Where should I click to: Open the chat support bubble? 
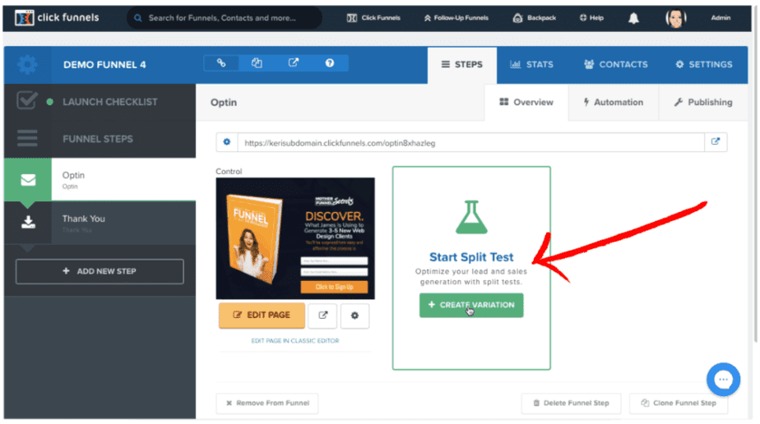[x=723, y=380]
